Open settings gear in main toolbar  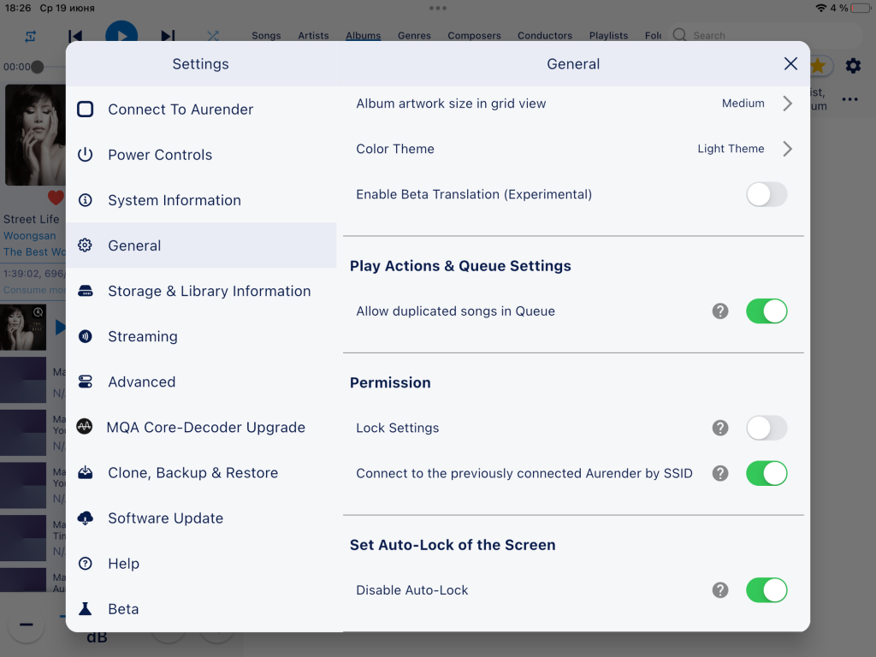tap(853, 66)
